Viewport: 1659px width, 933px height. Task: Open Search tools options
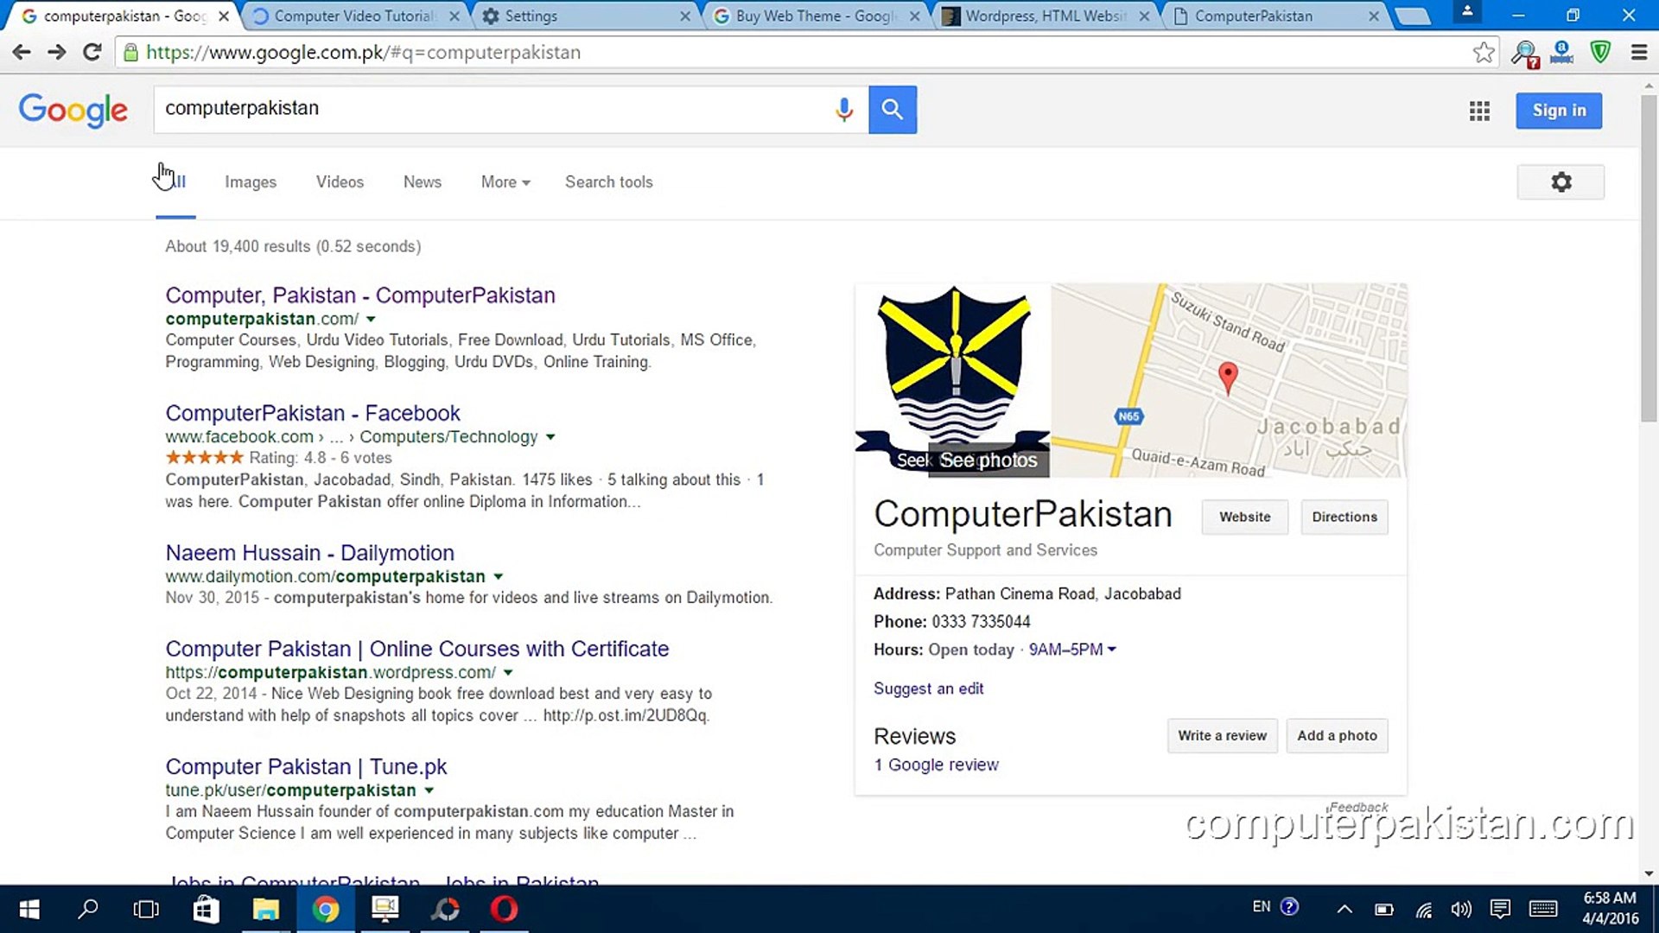[609, 182]
